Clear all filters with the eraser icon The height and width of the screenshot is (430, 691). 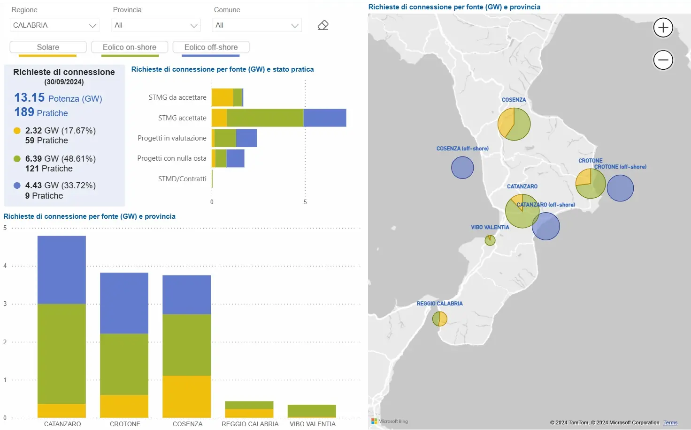pos(323,25)
